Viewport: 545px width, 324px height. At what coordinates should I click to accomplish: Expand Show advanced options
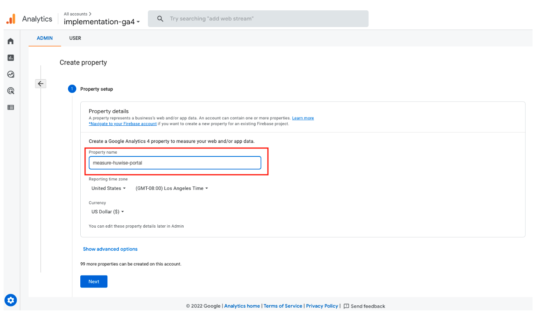pos(110,249)
